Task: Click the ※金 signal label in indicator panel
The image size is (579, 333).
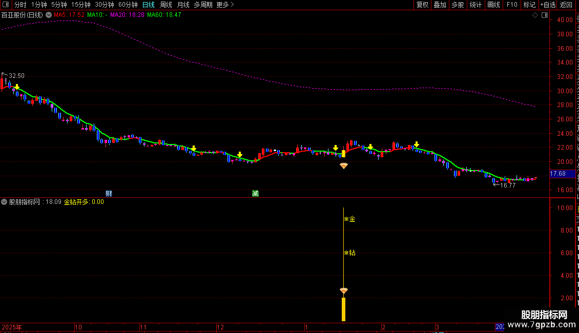Action: click(349, 219)
